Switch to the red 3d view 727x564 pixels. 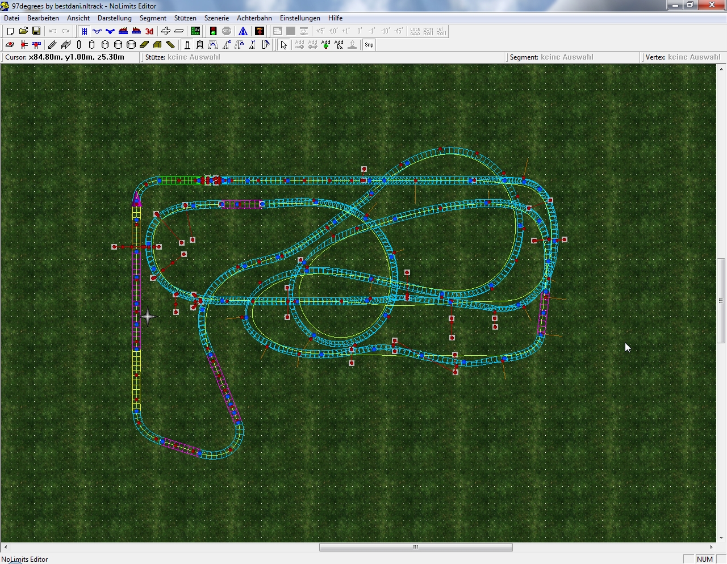(x=149, y=31)
